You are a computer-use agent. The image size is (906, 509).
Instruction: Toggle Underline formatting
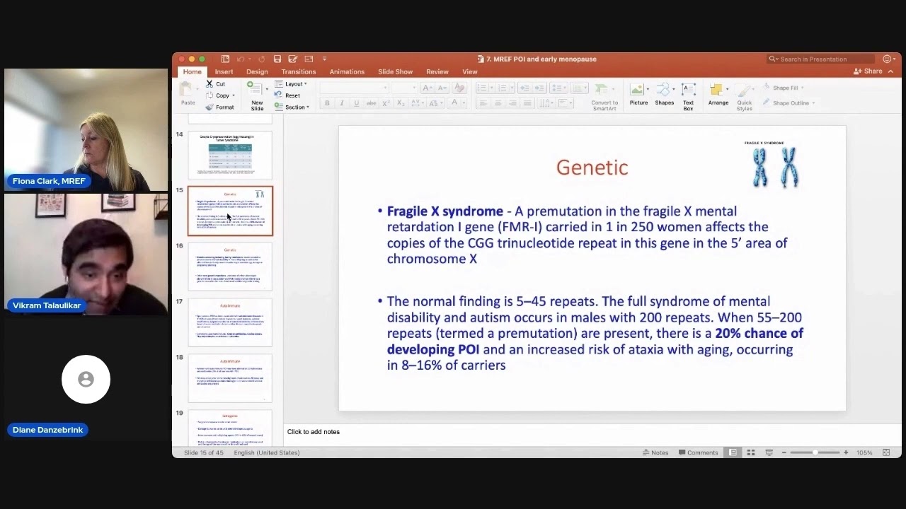tap(356, 103)
